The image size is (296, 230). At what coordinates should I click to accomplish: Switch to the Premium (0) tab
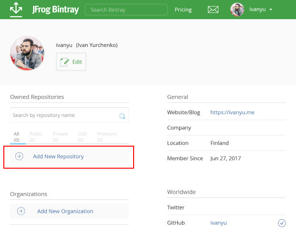[107, 137]
